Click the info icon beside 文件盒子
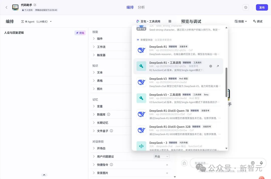Screen dimensions: 271x179 [111, 131]
